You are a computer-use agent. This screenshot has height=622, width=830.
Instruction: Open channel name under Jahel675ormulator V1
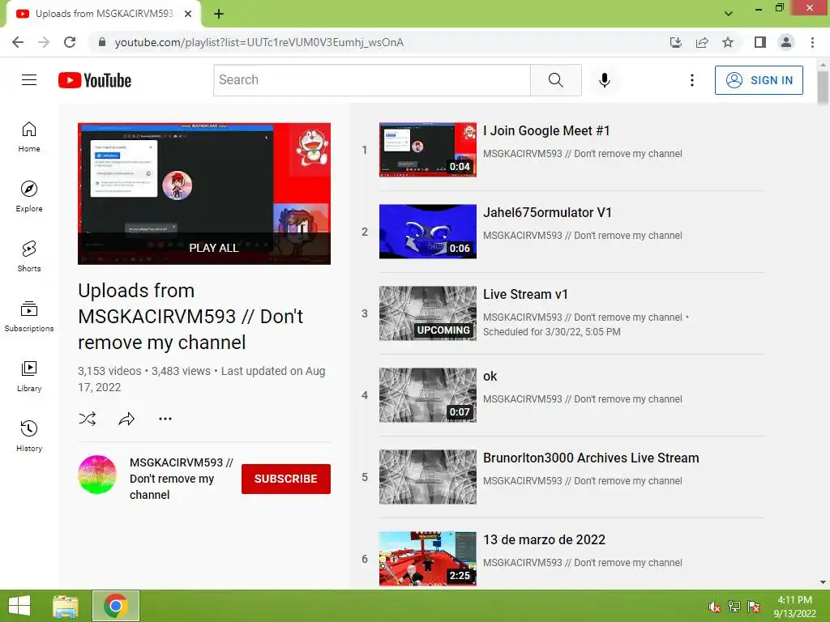point(582,236)
